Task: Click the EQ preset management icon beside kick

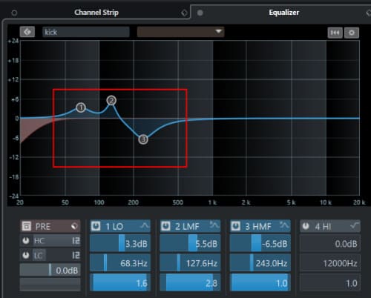Action: (27, 32)
